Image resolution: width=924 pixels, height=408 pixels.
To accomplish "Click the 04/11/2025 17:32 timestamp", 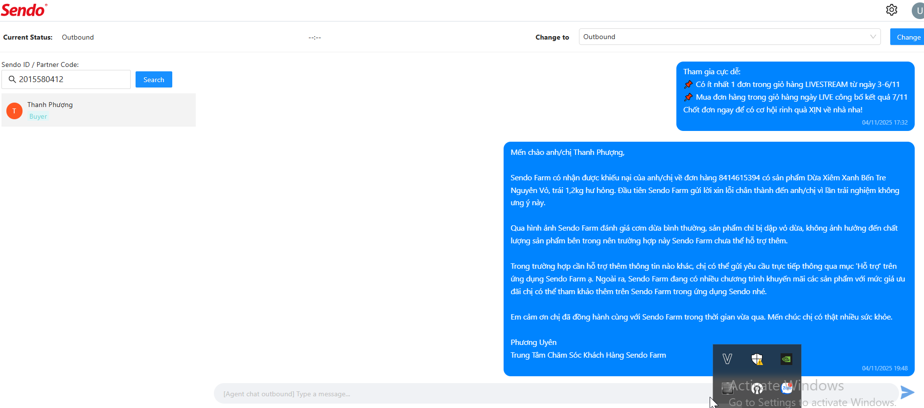I will 885,123.
